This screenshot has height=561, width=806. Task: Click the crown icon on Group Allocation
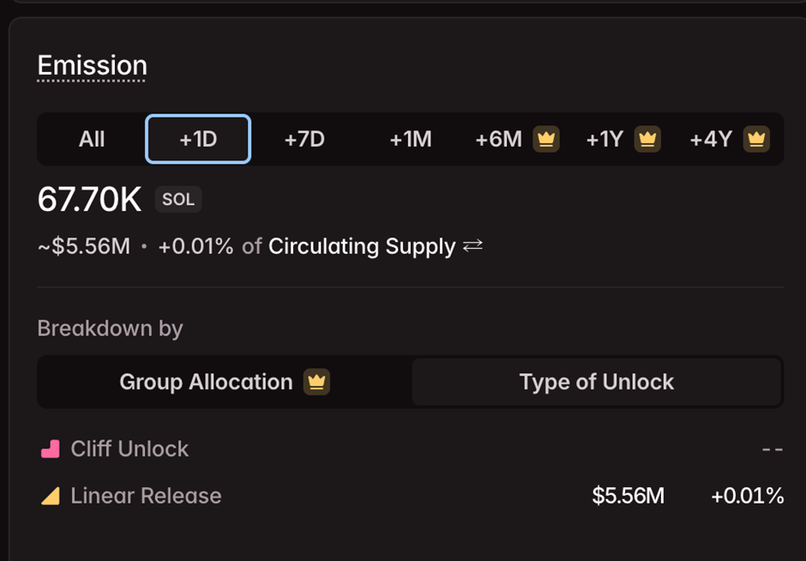316,382
